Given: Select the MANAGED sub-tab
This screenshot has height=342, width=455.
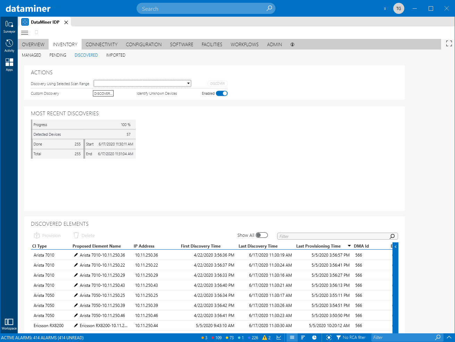Looking at the screenshot, I should click(x=31, y=55).
